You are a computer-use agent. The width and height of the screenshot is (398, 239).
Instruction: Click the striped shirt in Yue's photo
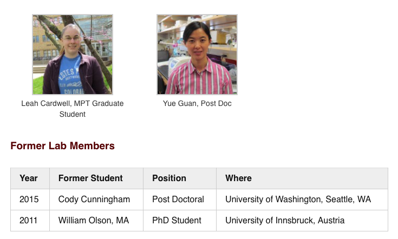[198, 81]
